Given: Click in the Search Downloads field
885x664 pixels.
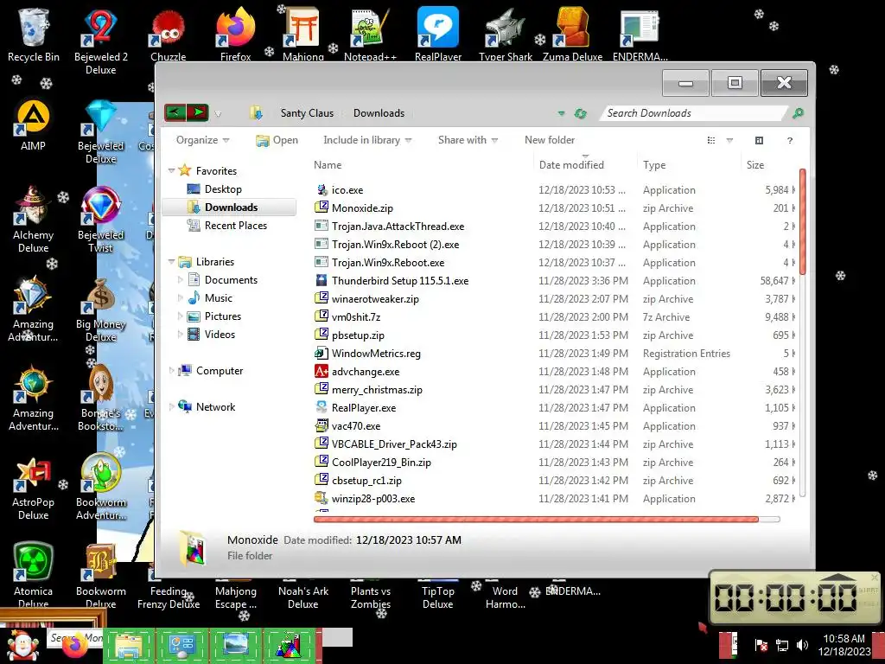Looking at the screenshot, I should tap(693, 113).
